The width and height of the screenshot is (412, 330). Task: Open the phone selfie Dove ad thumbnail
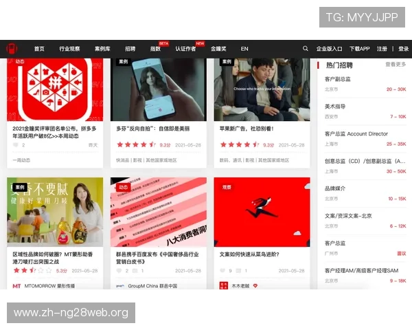pyautogui.click(x=159, y=89)
